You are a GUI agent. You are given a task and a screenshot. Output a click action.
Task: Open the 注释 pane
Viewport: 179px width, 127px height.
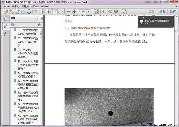(173, 11)
